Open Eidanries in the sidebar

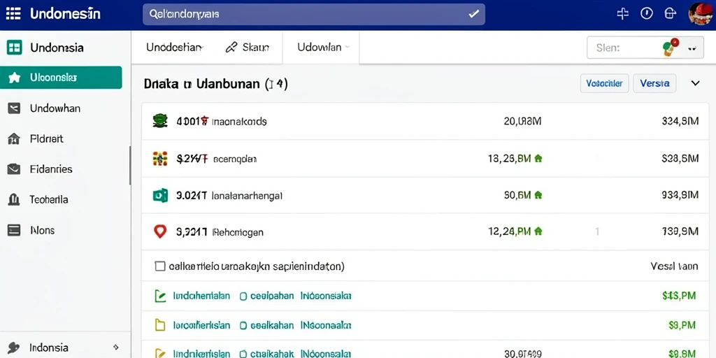pyautogui.click(x=51, y=169)
